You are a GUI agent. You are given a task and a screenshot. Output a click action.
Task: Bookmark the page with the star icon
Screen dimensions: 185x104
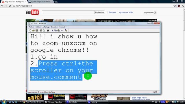pyautogui.click(x=175, y=6)
